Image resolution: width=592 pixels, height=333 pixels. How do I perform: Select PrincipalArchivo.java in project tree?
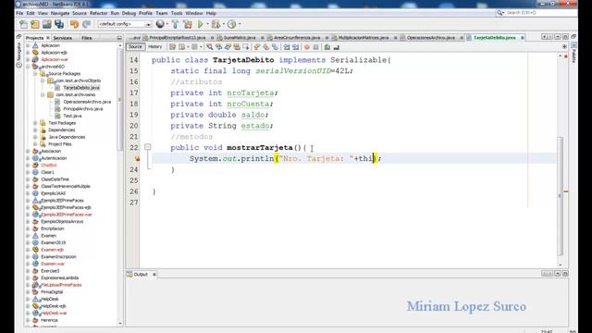click(82, 109)
